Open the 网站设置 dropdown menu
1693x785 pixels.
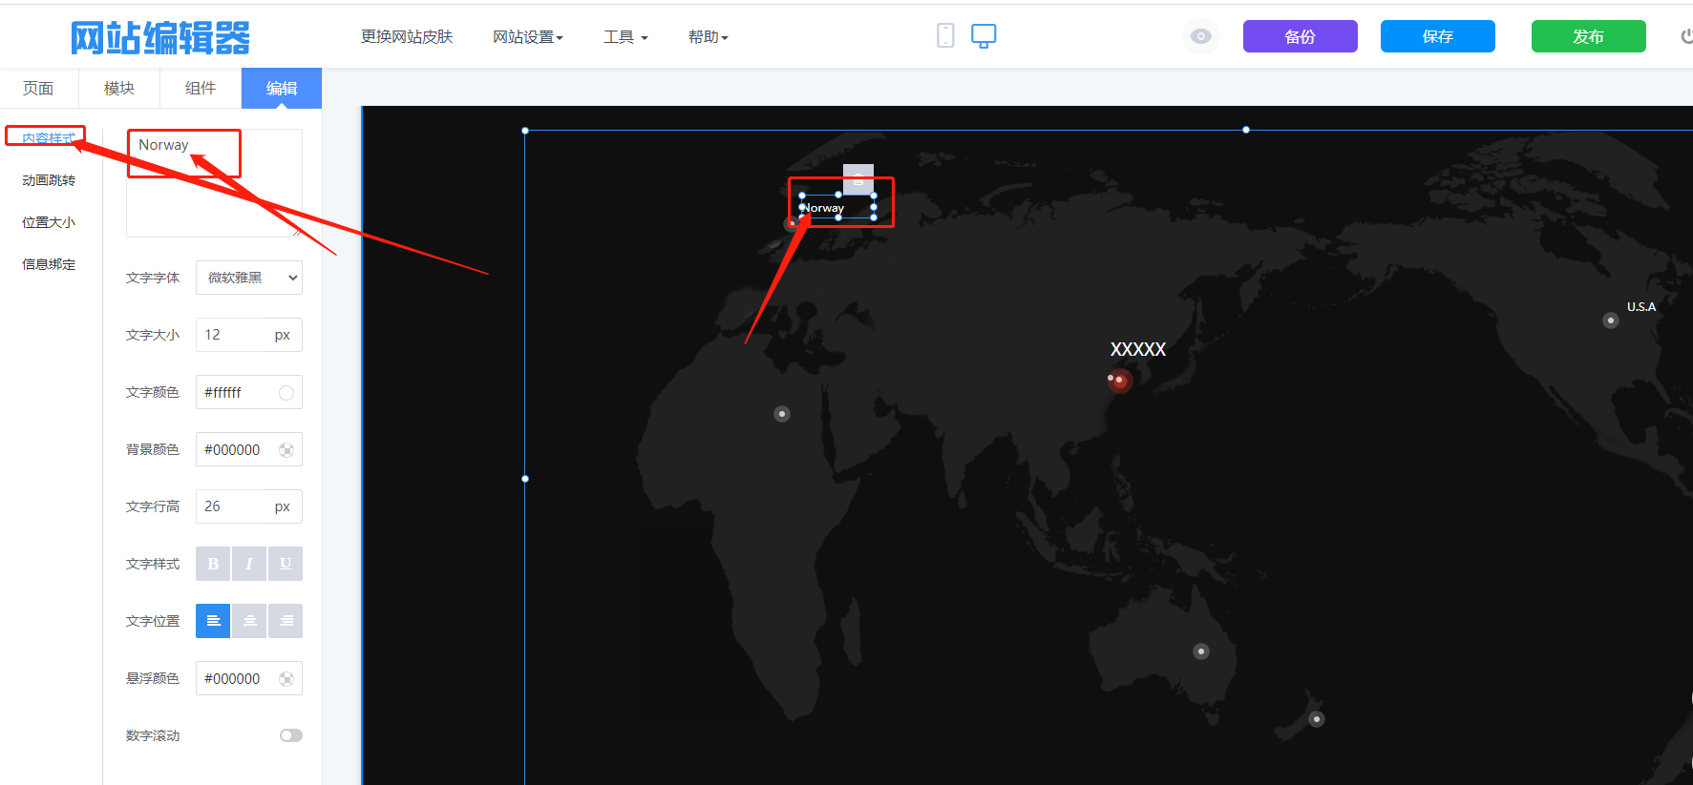[x=528, y=37]
